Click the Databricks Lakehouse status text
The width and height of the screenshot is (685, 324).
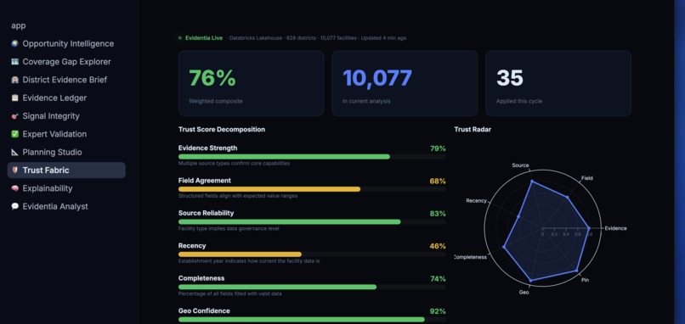point(256,38)
